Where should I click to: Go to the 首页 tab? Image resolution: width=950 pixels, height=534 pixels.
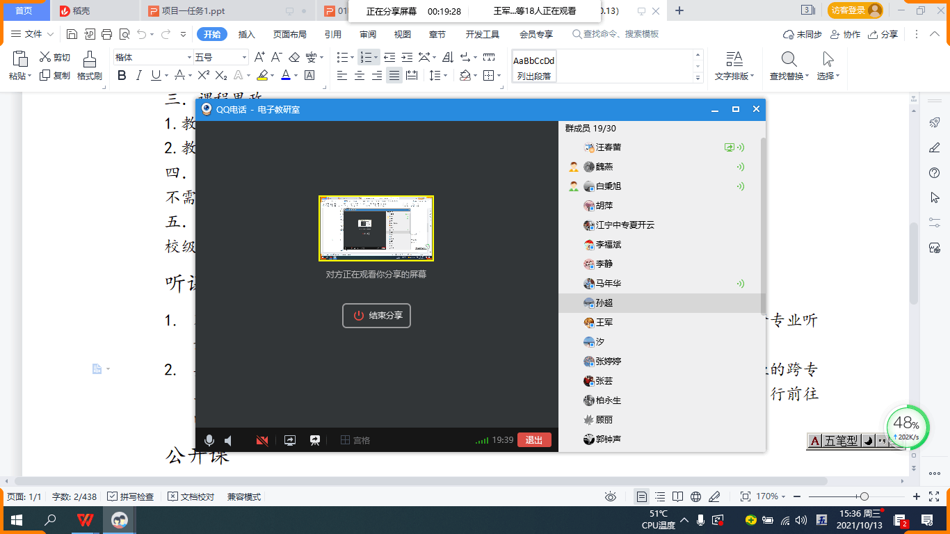[24, 10]
